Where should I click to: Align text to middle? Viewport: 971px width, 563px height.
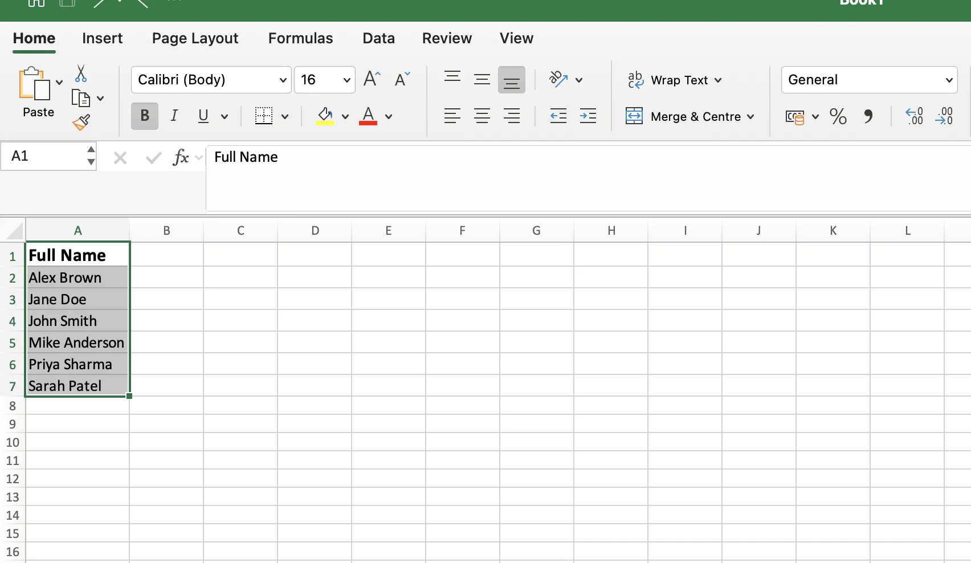coord(482,79)
